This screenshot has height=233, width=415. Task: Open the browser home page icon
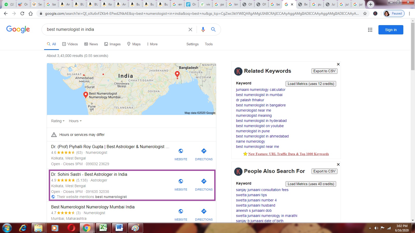31,13
